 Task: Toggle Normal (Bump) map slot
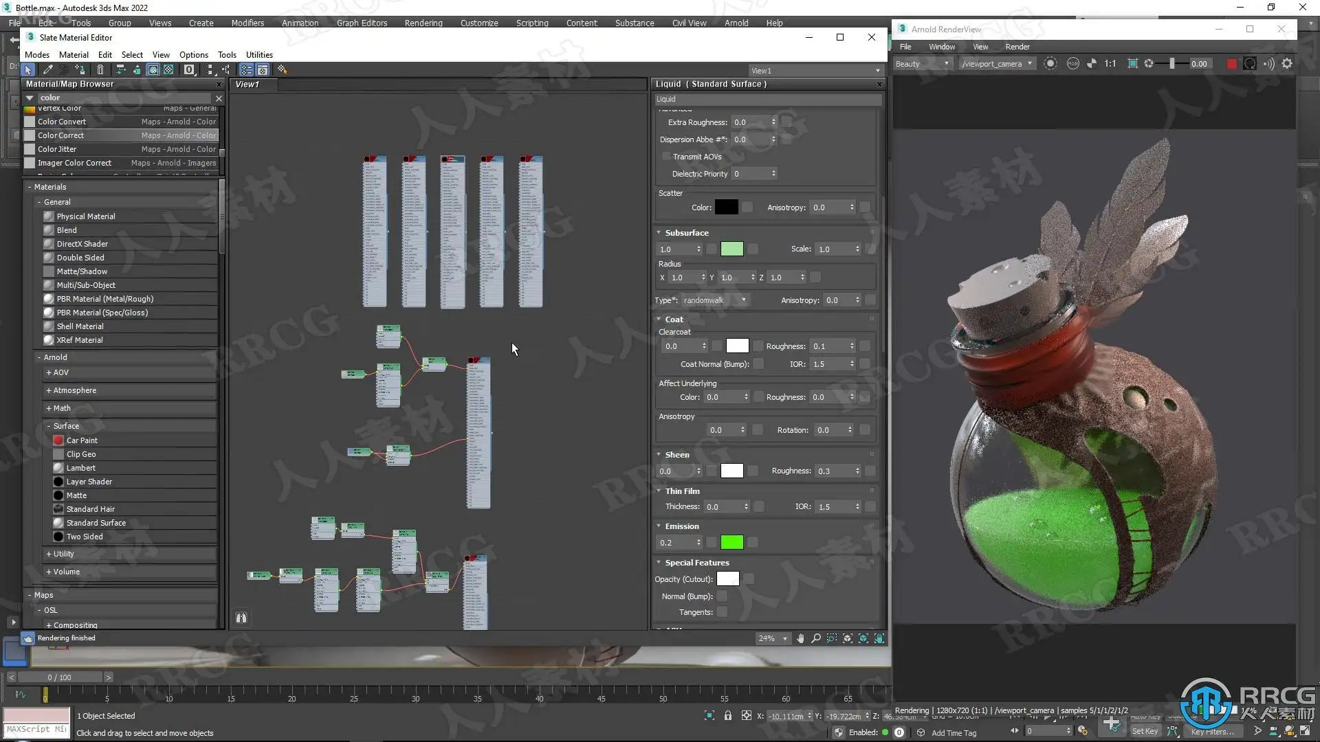coord(722,596)
